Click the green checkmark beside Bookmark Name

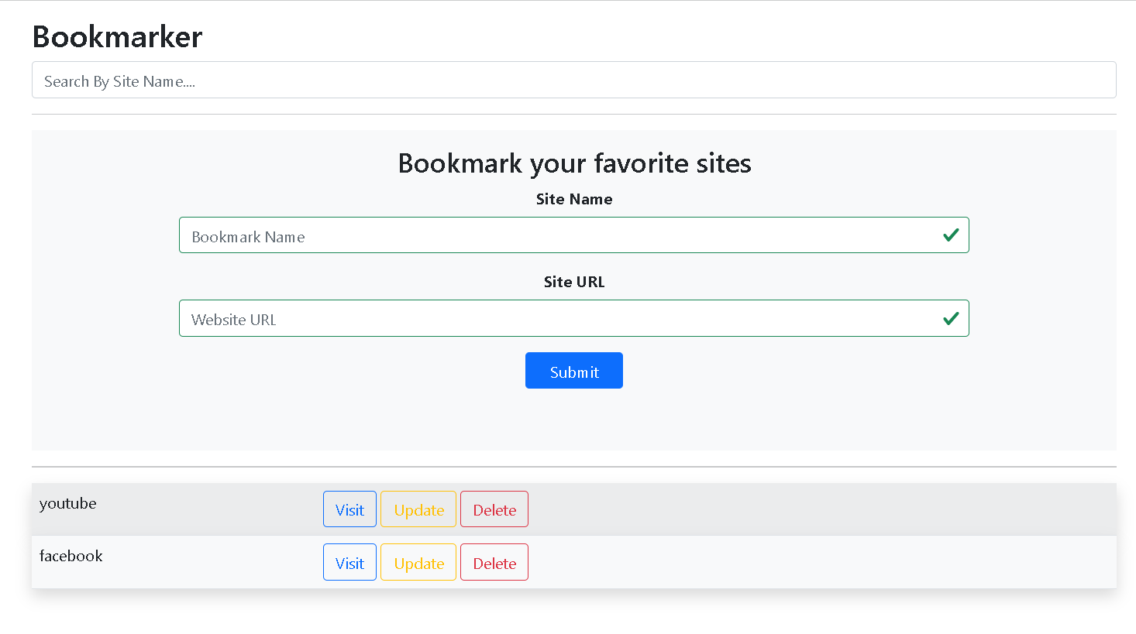(x=951, y=235)
